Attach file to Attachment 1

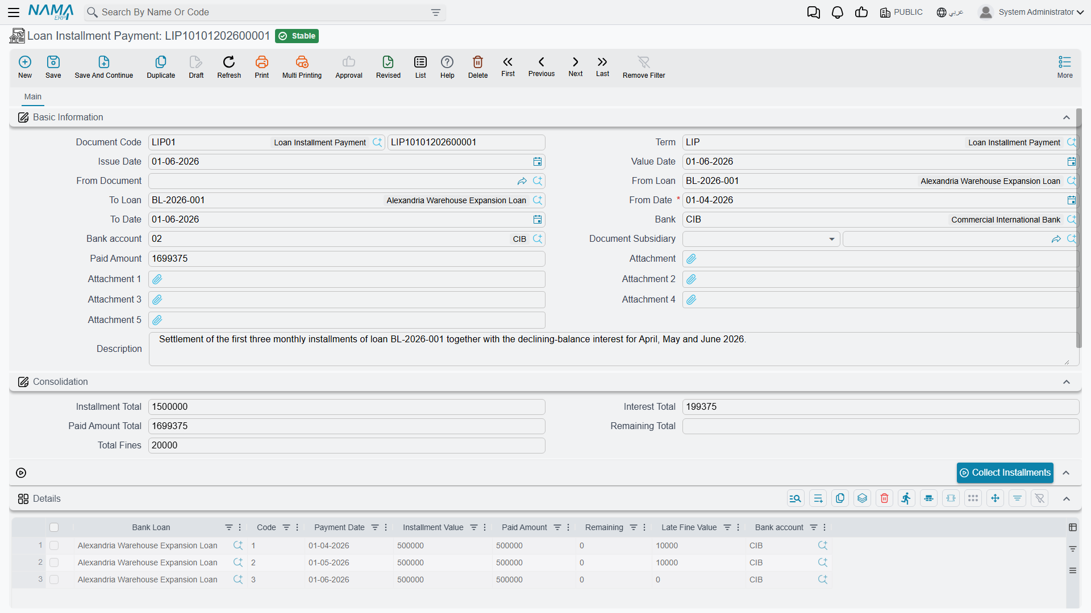click(x=157, y=279)
